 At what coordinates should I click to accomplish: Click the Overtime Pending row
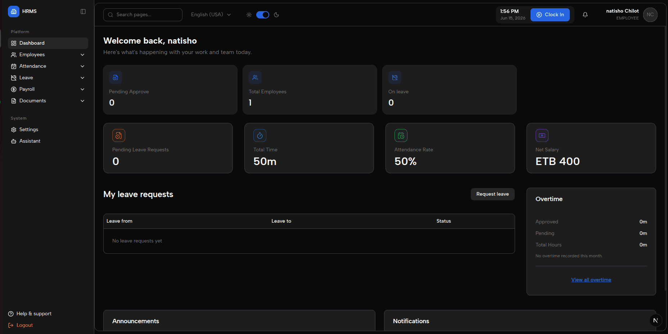[591, 233]
